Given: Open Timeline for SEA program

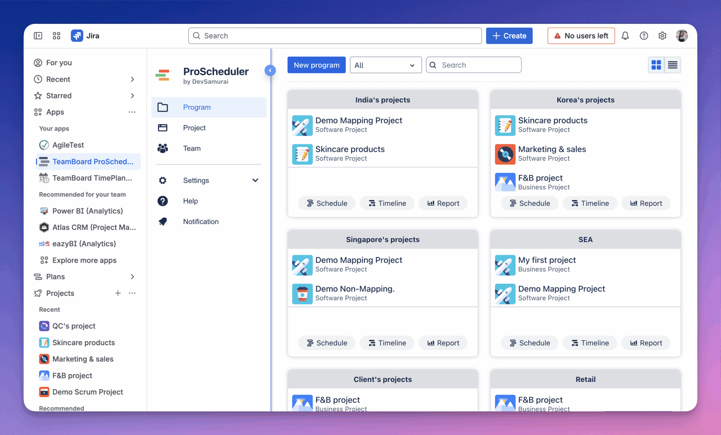Looking at the screenshot, I should (x=590, y=343).
